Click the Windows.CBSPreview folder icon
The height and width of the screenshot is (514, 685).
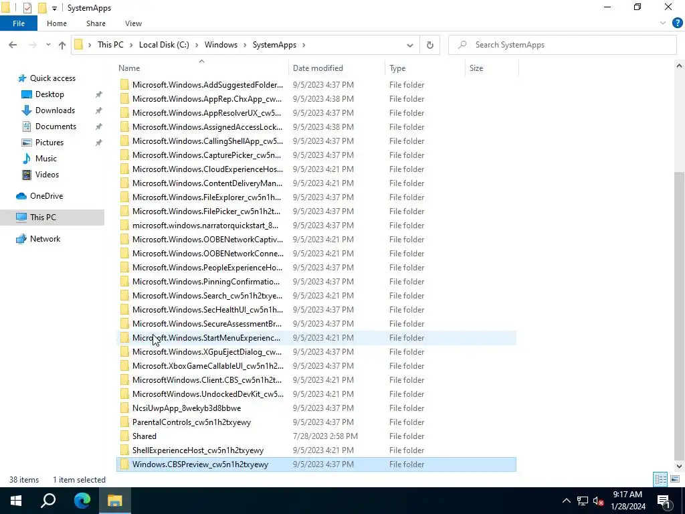pos(124,464)
